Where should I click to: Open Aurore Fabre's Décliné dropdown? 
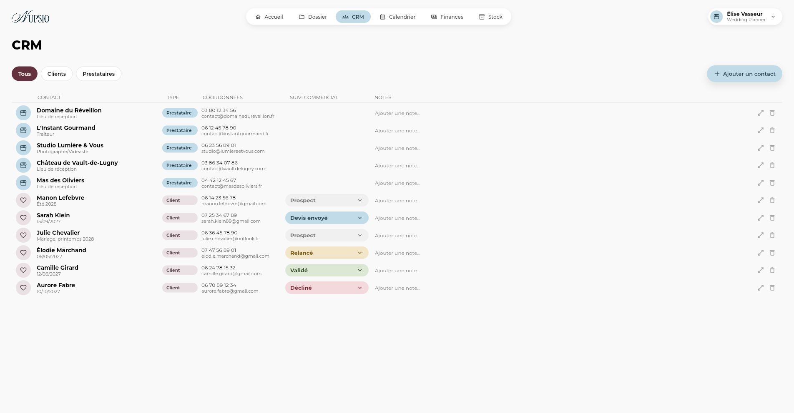click(327, 288)
